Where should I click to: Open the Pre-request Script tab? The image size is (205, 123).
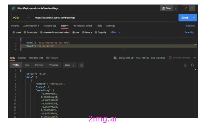tap(82, 26)
